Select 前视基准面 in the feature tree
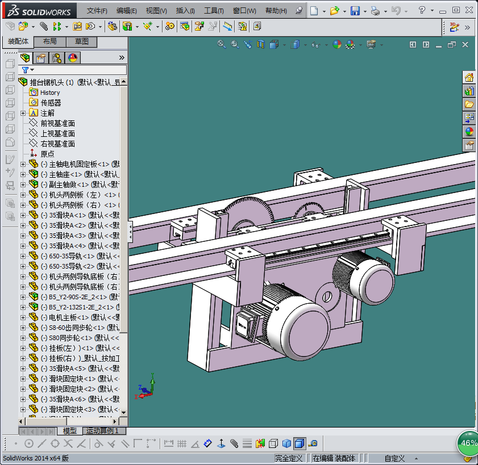The image size is (478, 465). [57, 123]
